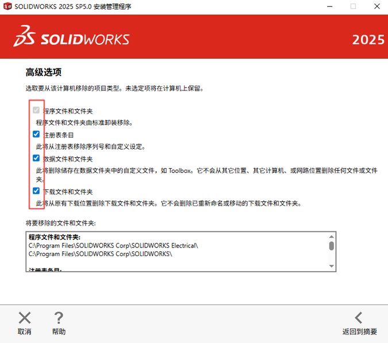Click the SOLIDWORKS app icon in title bar
This screenshot has width=388, height=343.
tap(7, 6)
